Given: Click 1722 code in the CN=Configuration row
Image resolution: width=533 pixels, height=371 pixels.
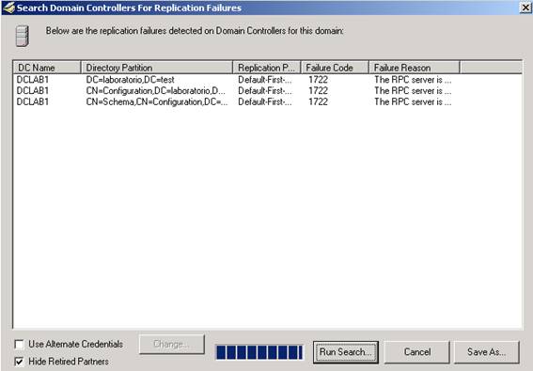Looking at the screenshot, I should pos(318,91).
